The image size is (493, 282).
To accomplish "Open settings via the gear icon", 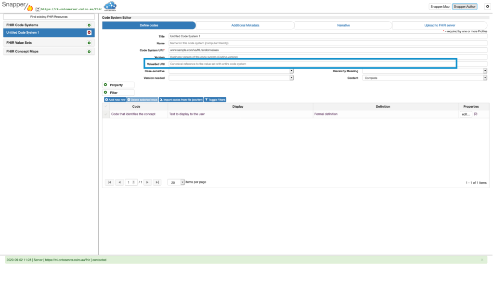I will pyautogui.click(x=487, y=7).
